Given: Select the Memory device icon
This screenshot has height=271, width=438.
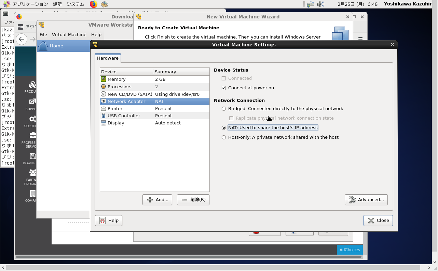Looking at the screenshot, I should click(104, 79).
